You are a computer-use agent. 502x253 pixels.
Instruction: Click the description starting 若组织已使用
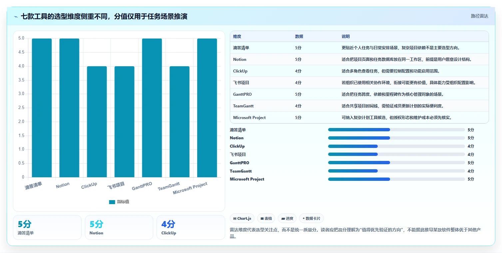click(x=409, y=83)
